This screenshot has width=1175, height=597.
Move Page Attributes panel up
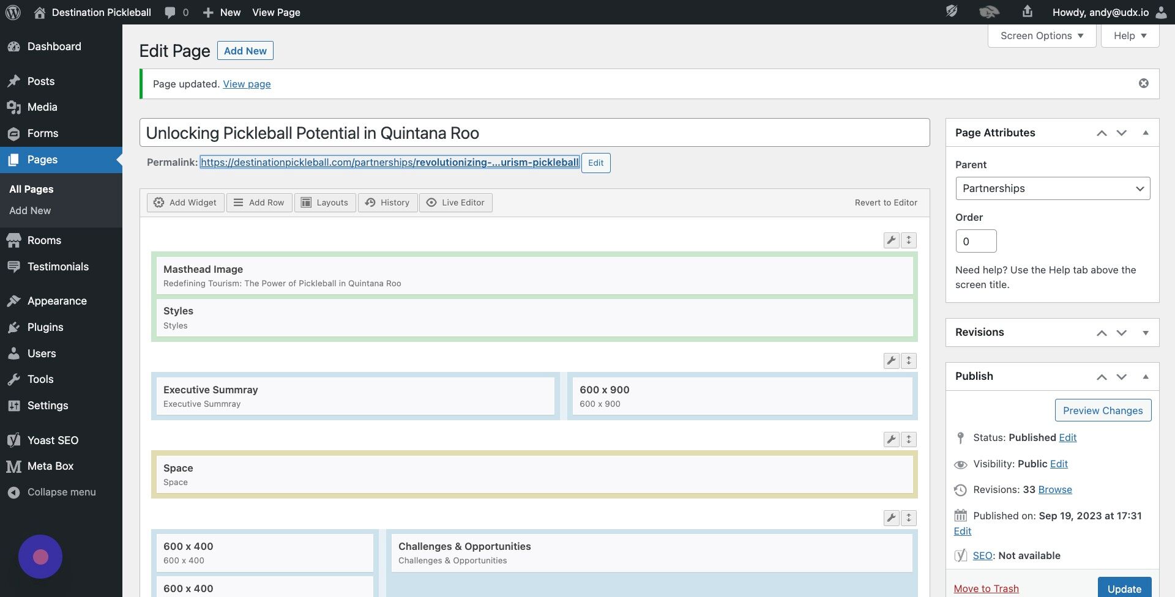click(x=1102, y=133)
